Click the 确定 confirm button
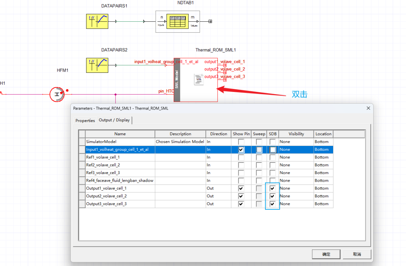Image resolution: width=406 pixels, height=266 pixels. click(x=326, y=254)
